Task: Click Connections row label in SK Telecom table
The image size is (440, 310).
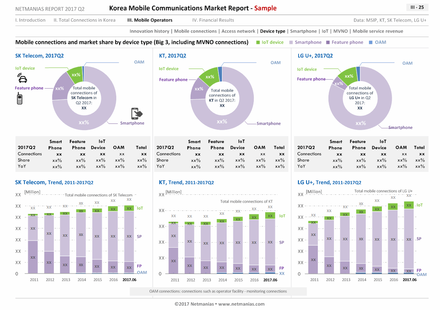Action: (30, 154)
